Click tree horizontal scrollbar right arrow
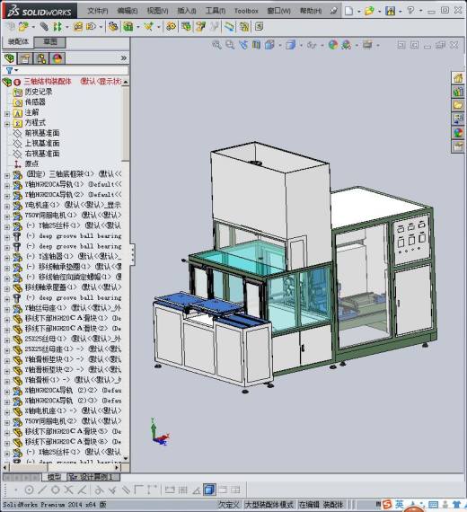The height and width of the screenshot is (512, 467). point(118,468)
